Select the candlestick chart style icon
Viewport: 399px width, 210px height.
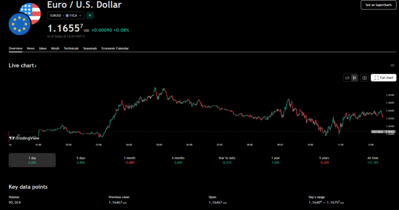click(354, 78)
